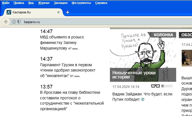
Task: Click the 14:37 timestamp
Action: pyautogui.click(x=46, y=59)
